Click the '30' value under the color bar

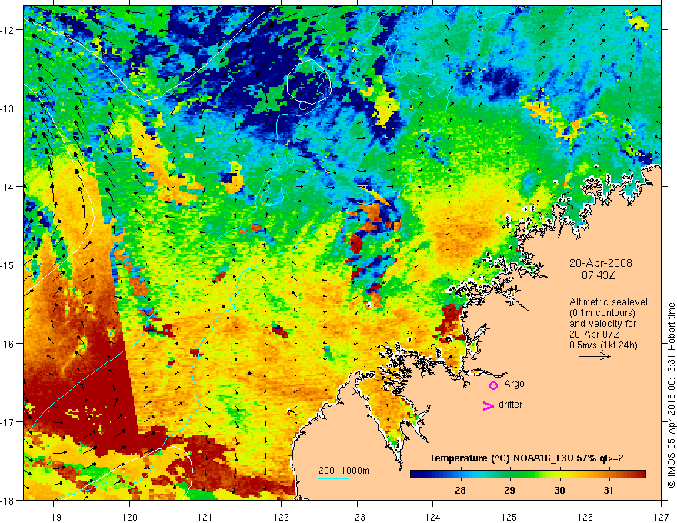point(559,490)
